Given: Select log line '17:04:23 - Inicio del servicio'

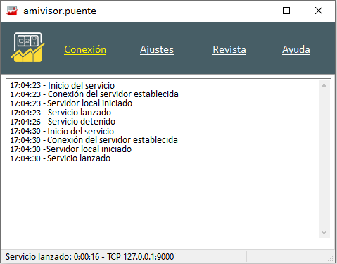Looking at the screenshot, I should 63,85.
